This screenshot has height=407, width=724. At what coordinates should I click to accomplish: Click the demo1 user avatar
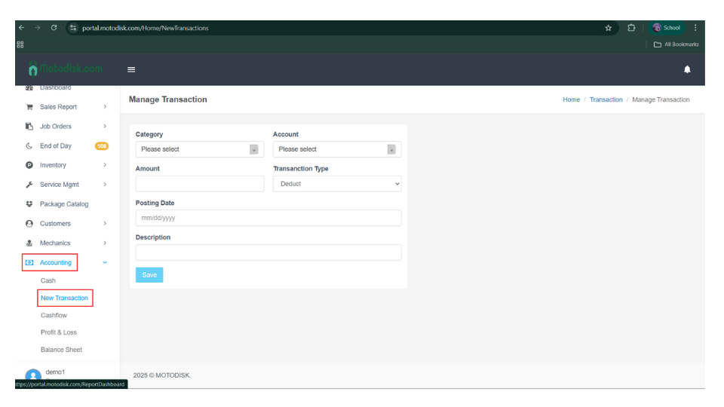(32, 375)
